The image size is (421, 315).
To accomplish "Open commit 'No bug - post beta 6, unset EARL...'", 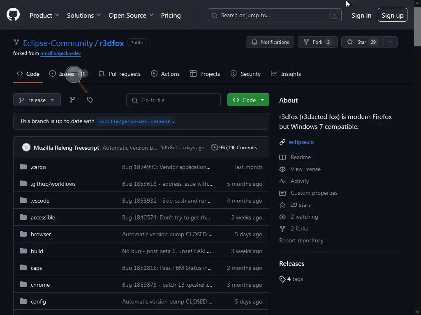I will [x=167, y=251].
